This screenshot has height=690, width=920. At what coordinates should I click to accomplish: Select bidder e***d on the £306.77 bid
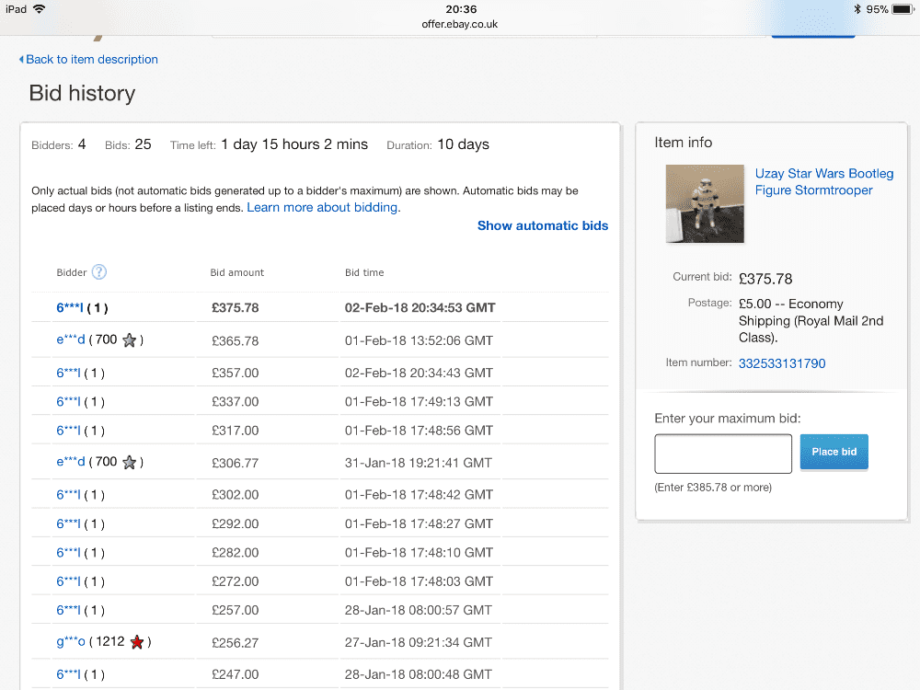point(71,463)
